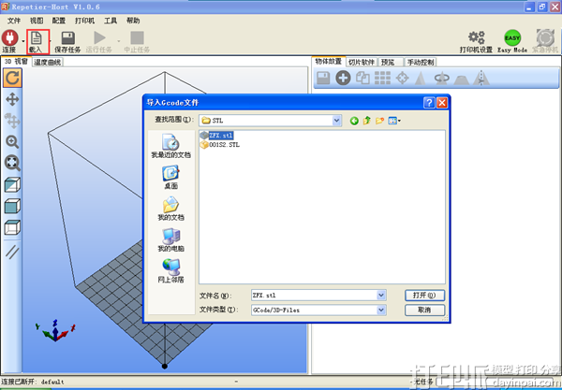Image resolution: width=562 pixels, height=390 pixels.
Task: Open the 视图 (View) menu
Action: [37, 21]
